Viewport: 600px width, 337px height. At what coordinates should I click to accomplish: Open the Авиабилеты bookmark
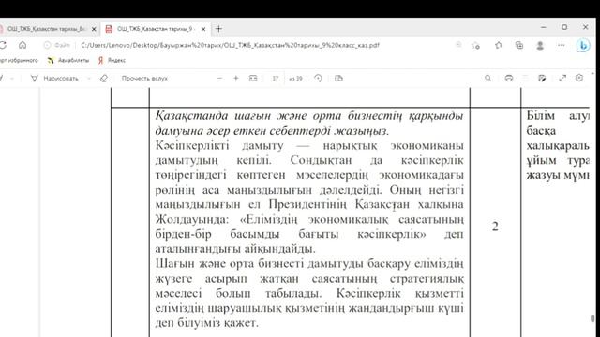click(x=68, y=60)
